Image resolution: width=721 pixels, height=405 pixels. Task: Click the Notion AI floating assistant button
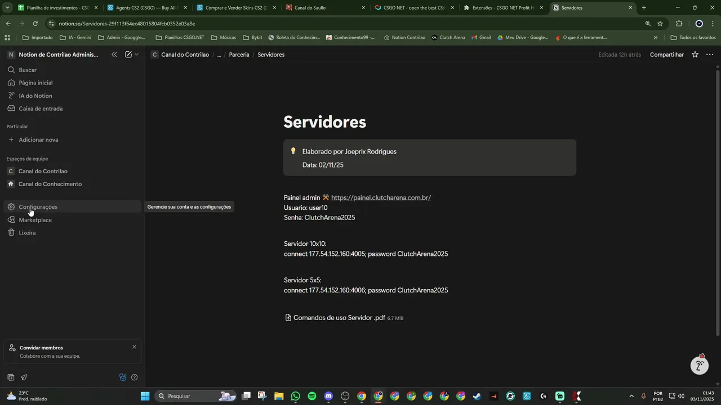click(700, 366)
